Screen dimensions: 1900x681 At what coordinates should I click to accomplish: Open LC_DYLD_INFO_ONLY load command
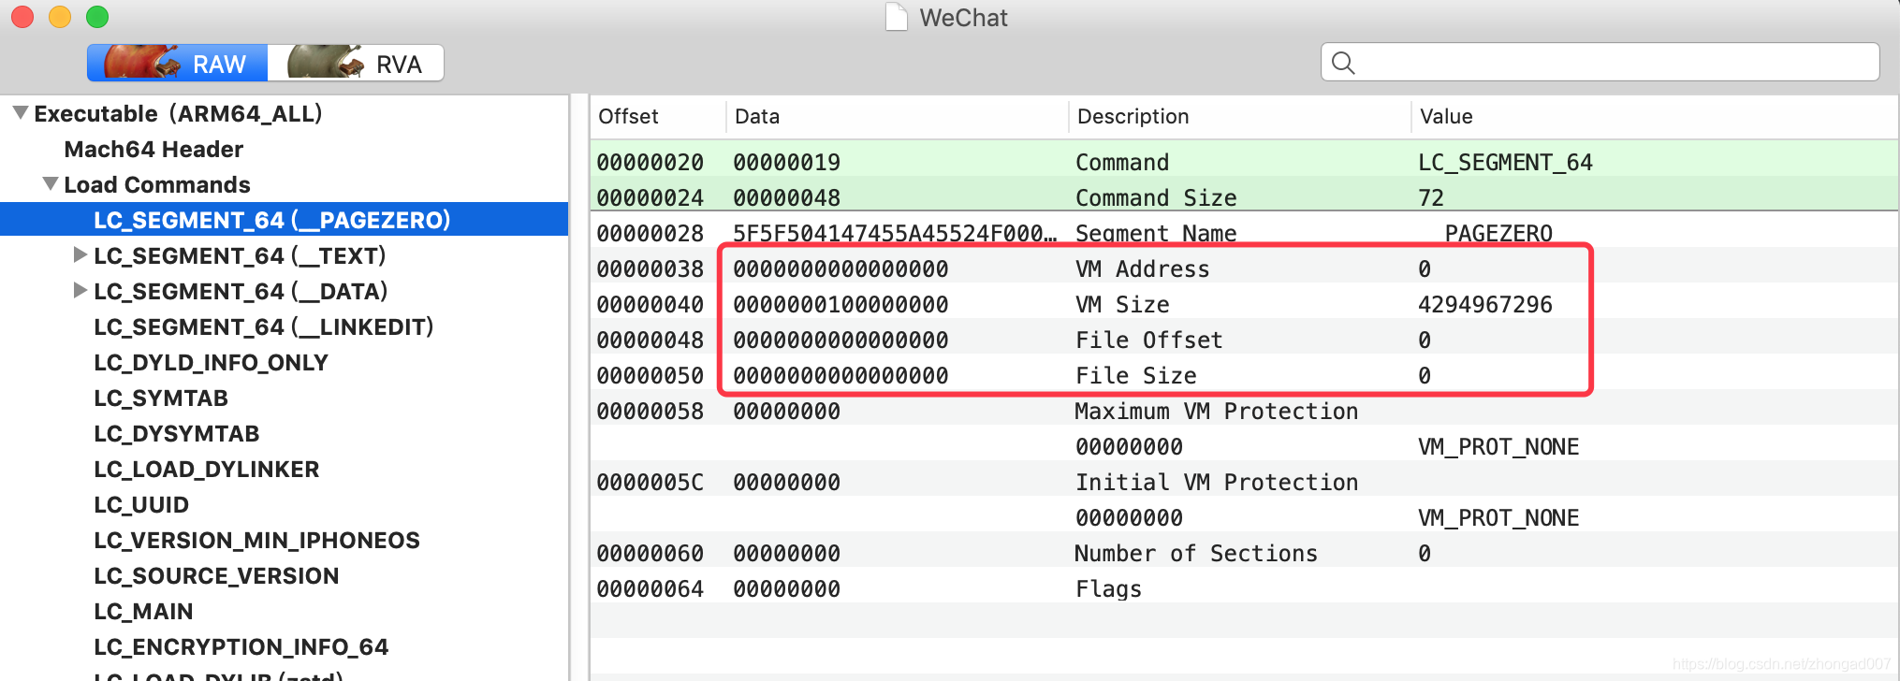click(211, 362)
